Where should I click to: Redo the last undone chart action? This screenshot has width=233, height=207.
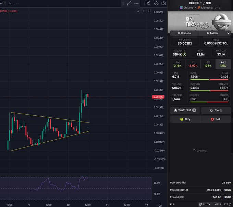pyautogui.click(x=17, y=3)
